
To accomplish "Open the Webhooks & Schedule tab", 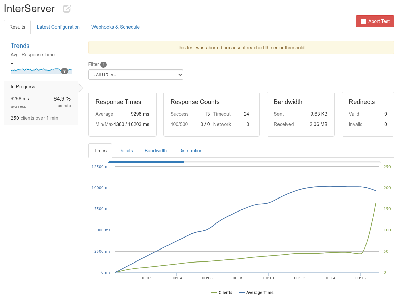I will tap(115, 27).
